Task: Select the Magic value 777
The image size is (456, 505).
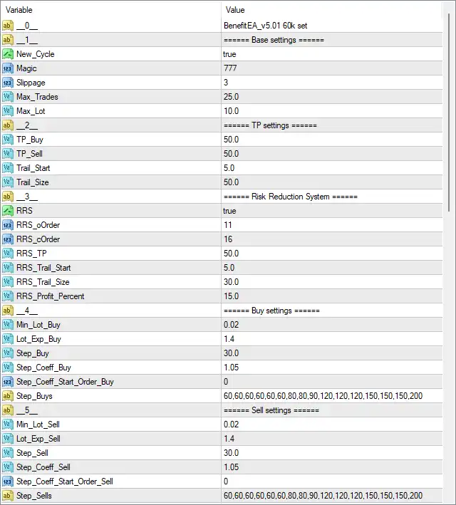Action: click(x=230, y=68)
